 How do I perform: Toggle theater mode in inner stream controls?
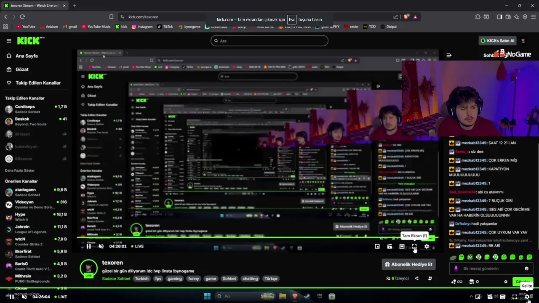coord(402,247)
